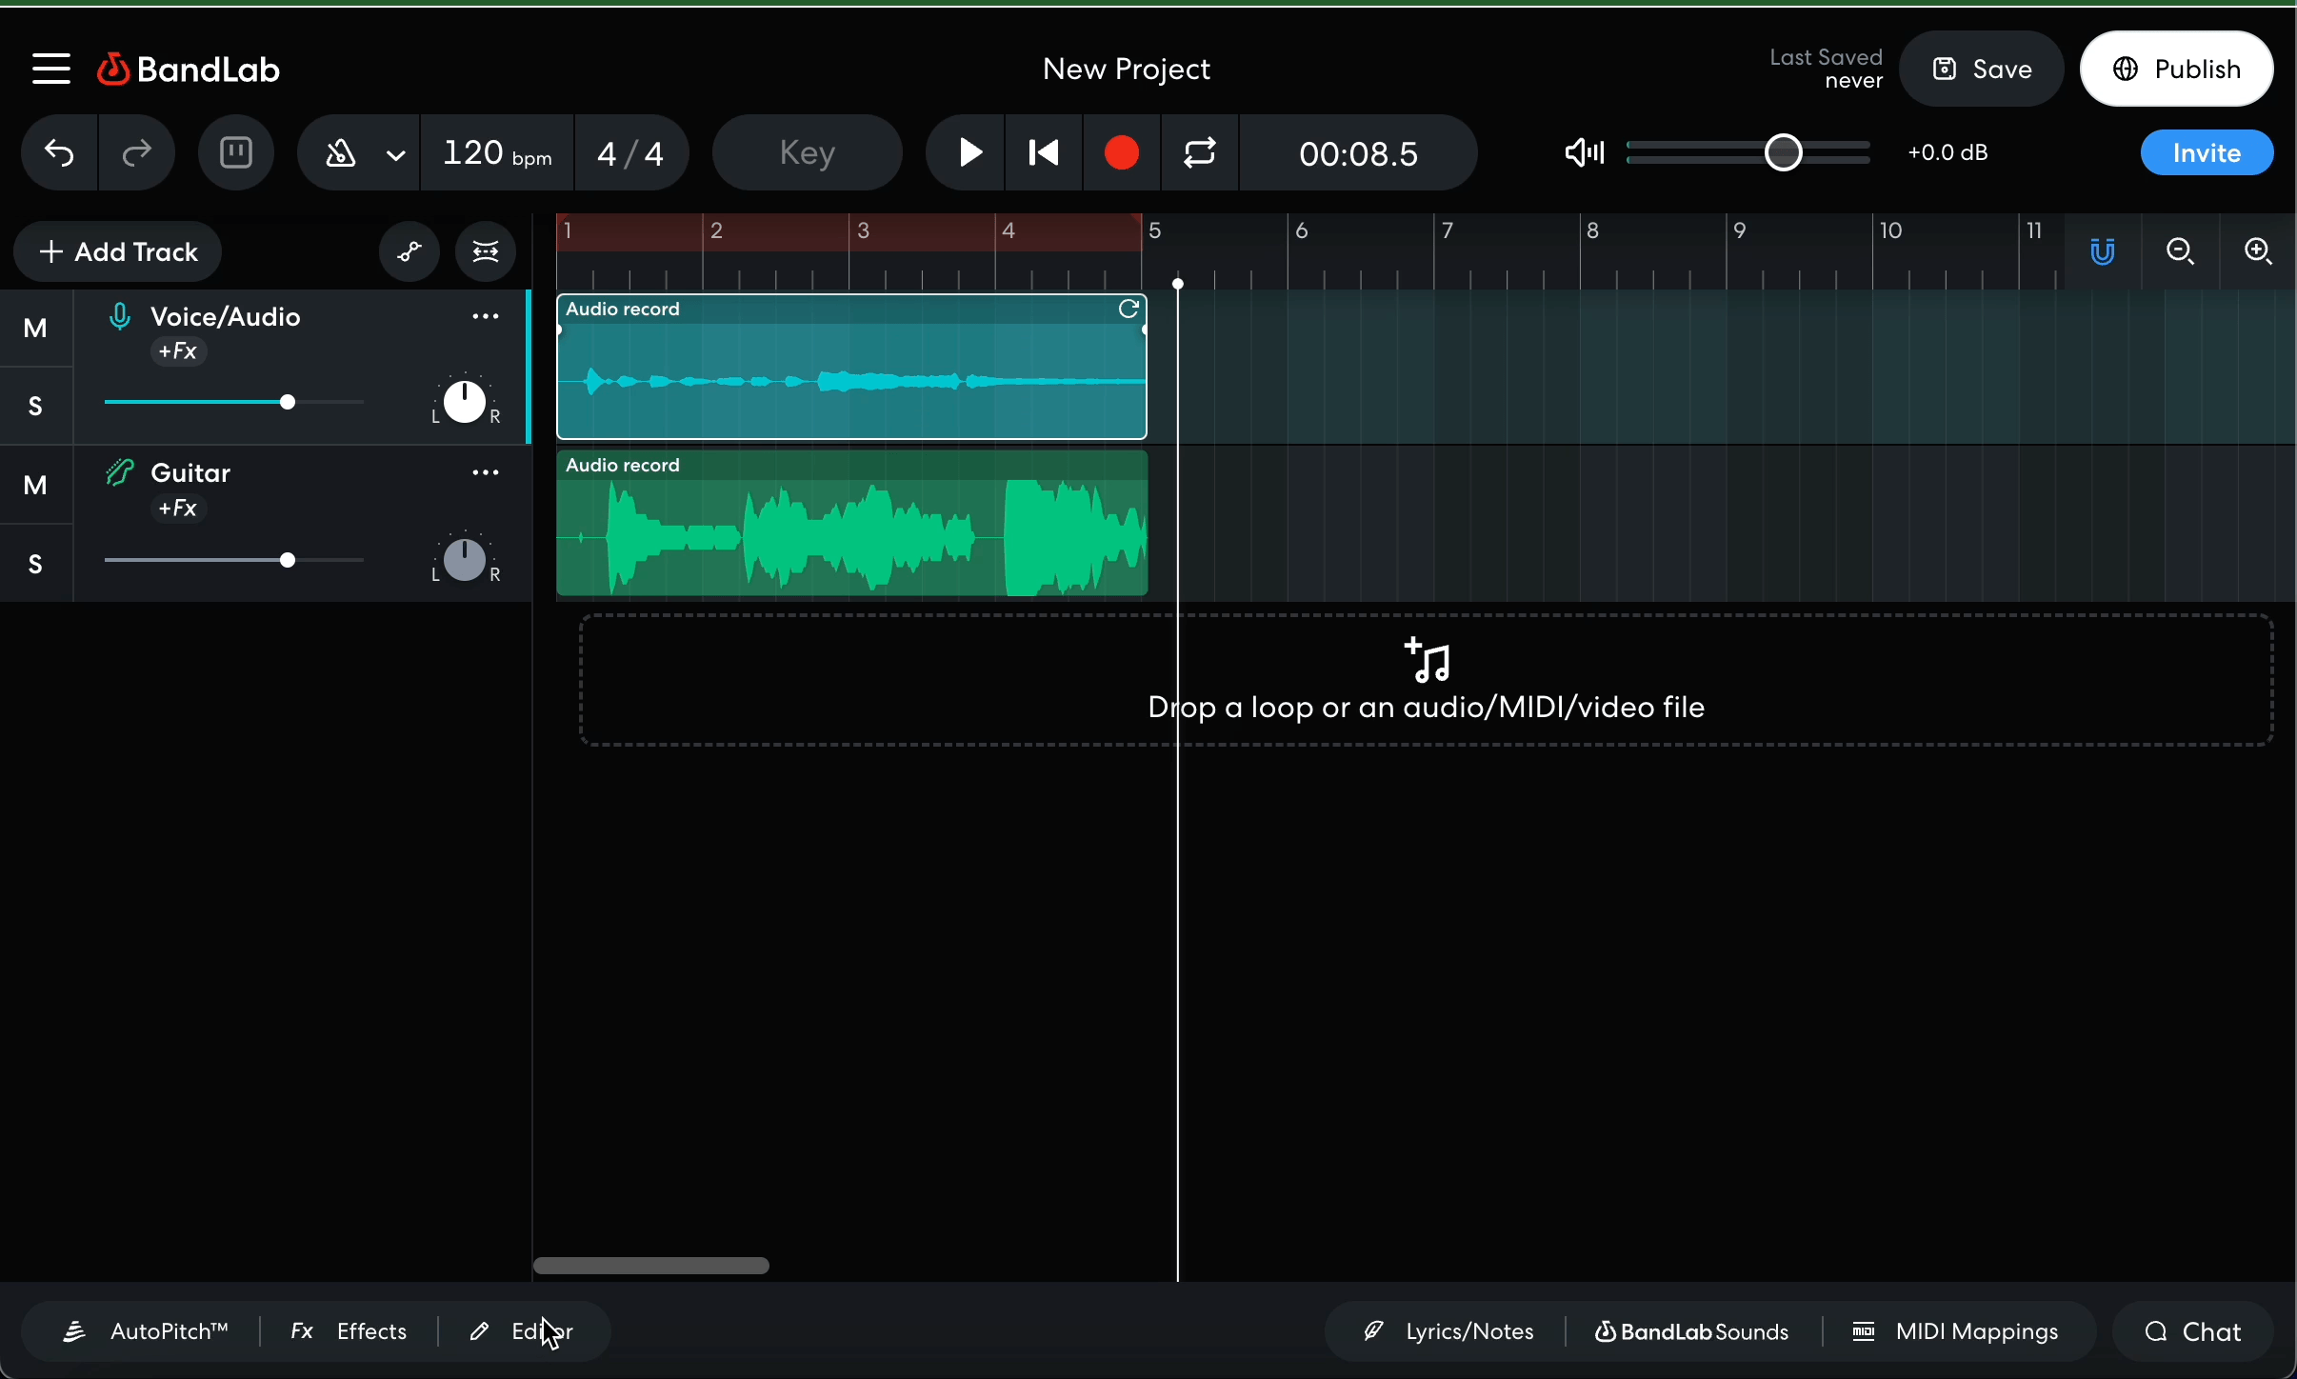
Task: Open the Effects panel
Action: pos(349,1331)
